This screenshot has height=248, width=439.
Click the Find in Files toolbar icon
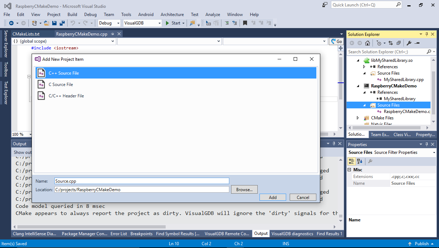point(192,23)
